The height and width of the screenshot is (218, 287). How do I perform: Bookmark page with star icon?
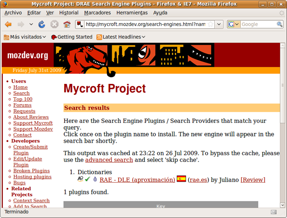click(210, 24)
